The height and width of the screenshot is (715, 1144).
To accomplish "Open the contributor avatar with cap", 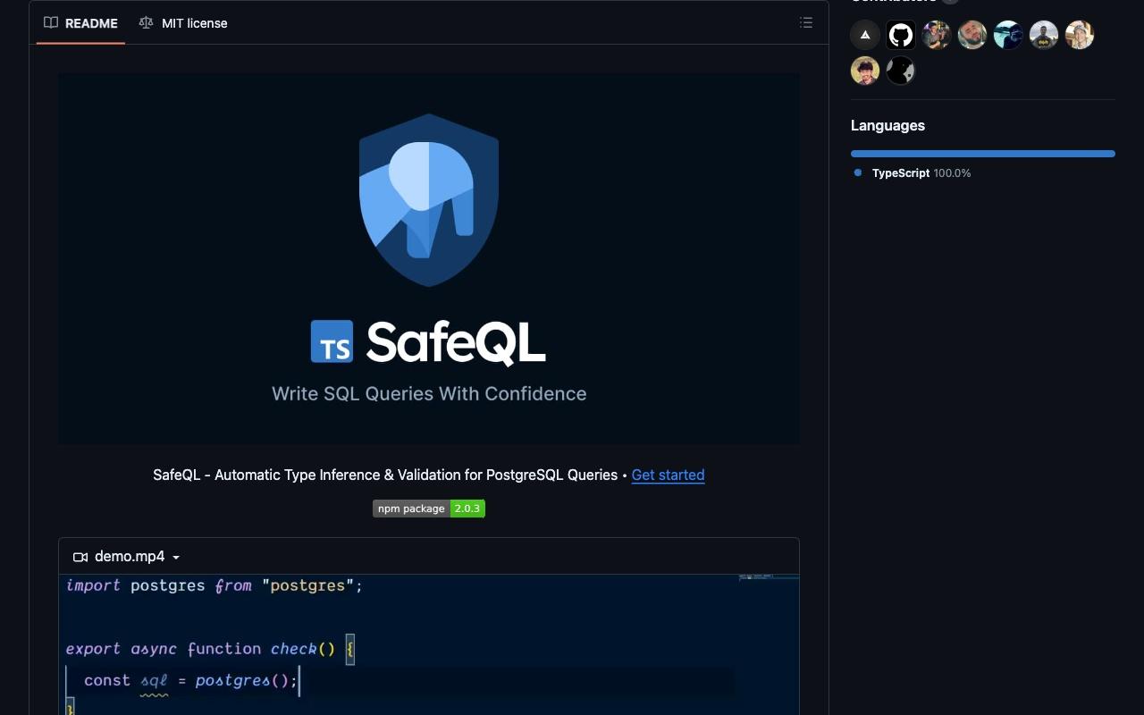I will (x=1080, y=35).
